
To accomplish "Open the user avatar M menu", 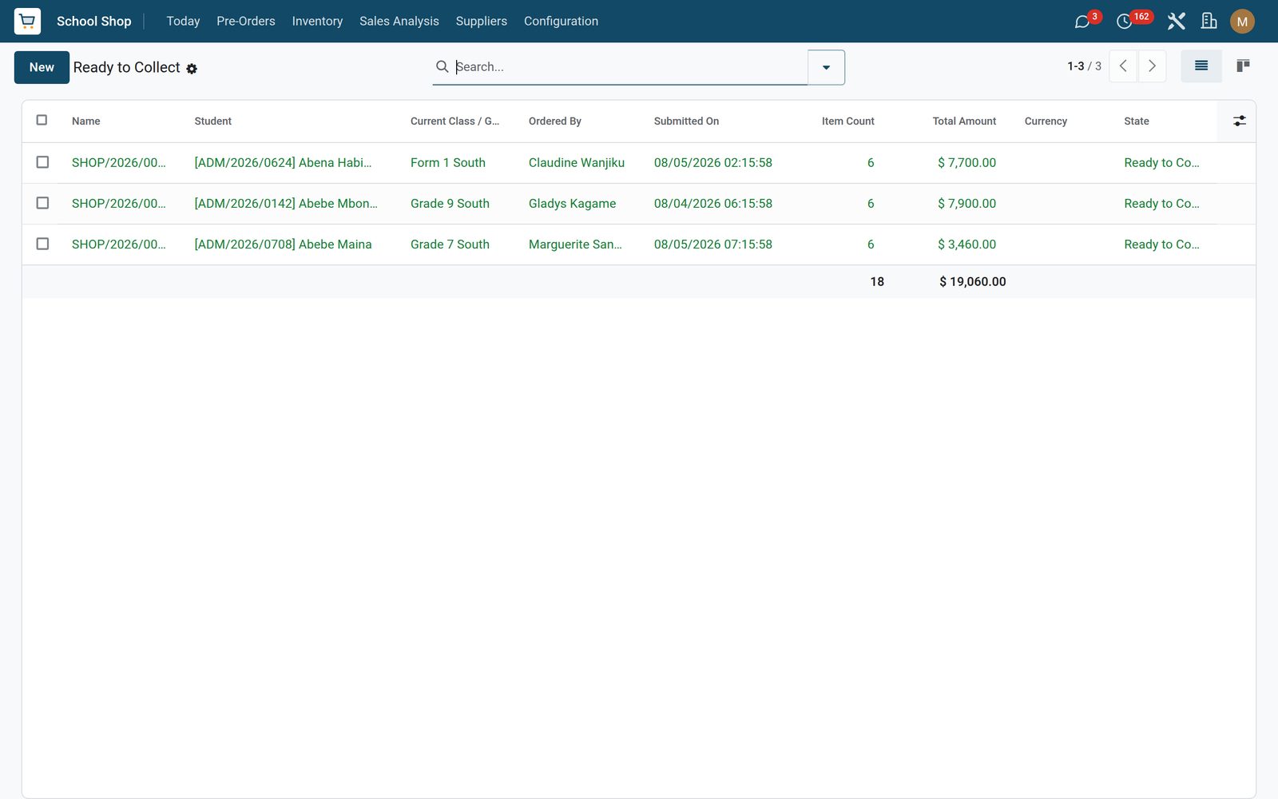I will (1242, 22).
